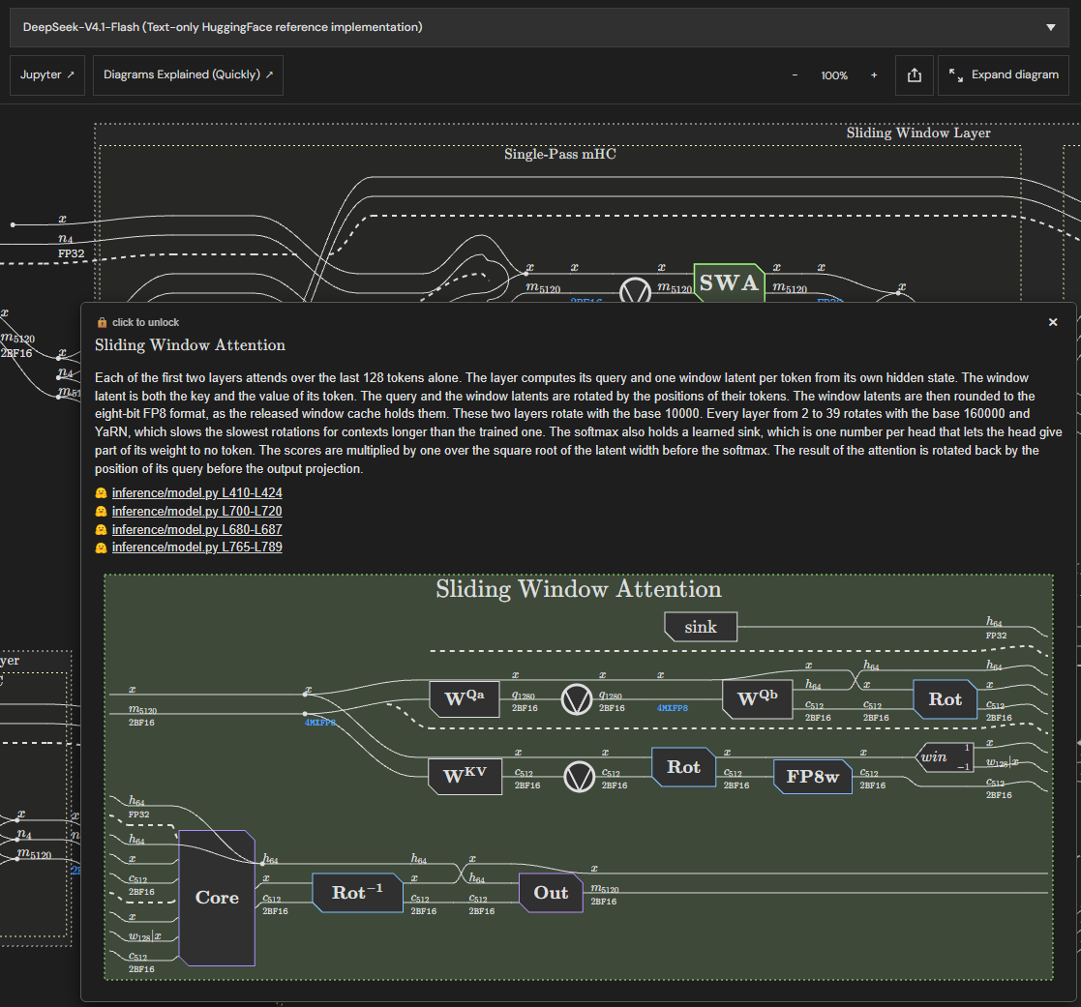Viewport: 1081px width, 1007px height.
Task: Open the model selector dropdown arrow
Action: click(1051, 28)
